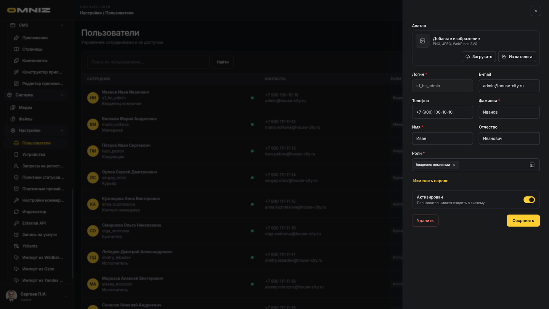Viewport: 549px width, 309px height.
Task: Click the Найти search button
Action: 223,62
